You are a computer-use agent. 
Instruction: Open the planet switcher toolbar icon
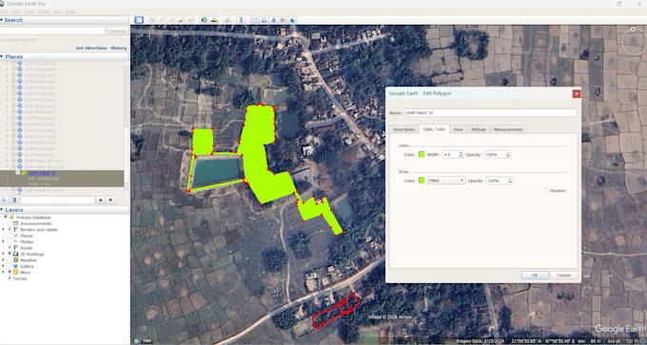(x=227, y=20)
